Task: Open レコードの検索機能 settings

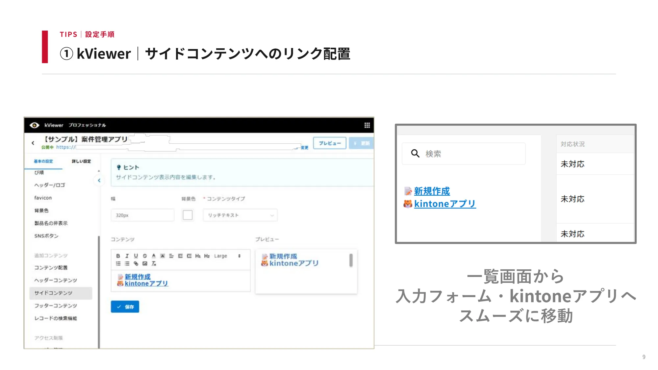Action: pyautogui.click(x=56, y=318)
